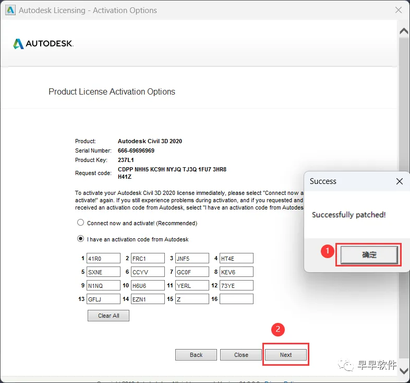Click the scrollbar up arrow
The image size is (410, 383).
pyautogui.click(x=404, y=31)
